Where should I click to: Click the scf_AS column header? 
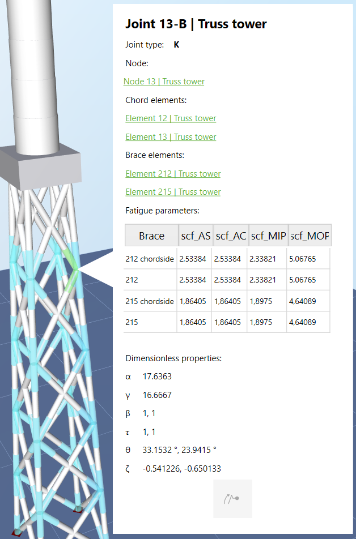click(196, 236)
